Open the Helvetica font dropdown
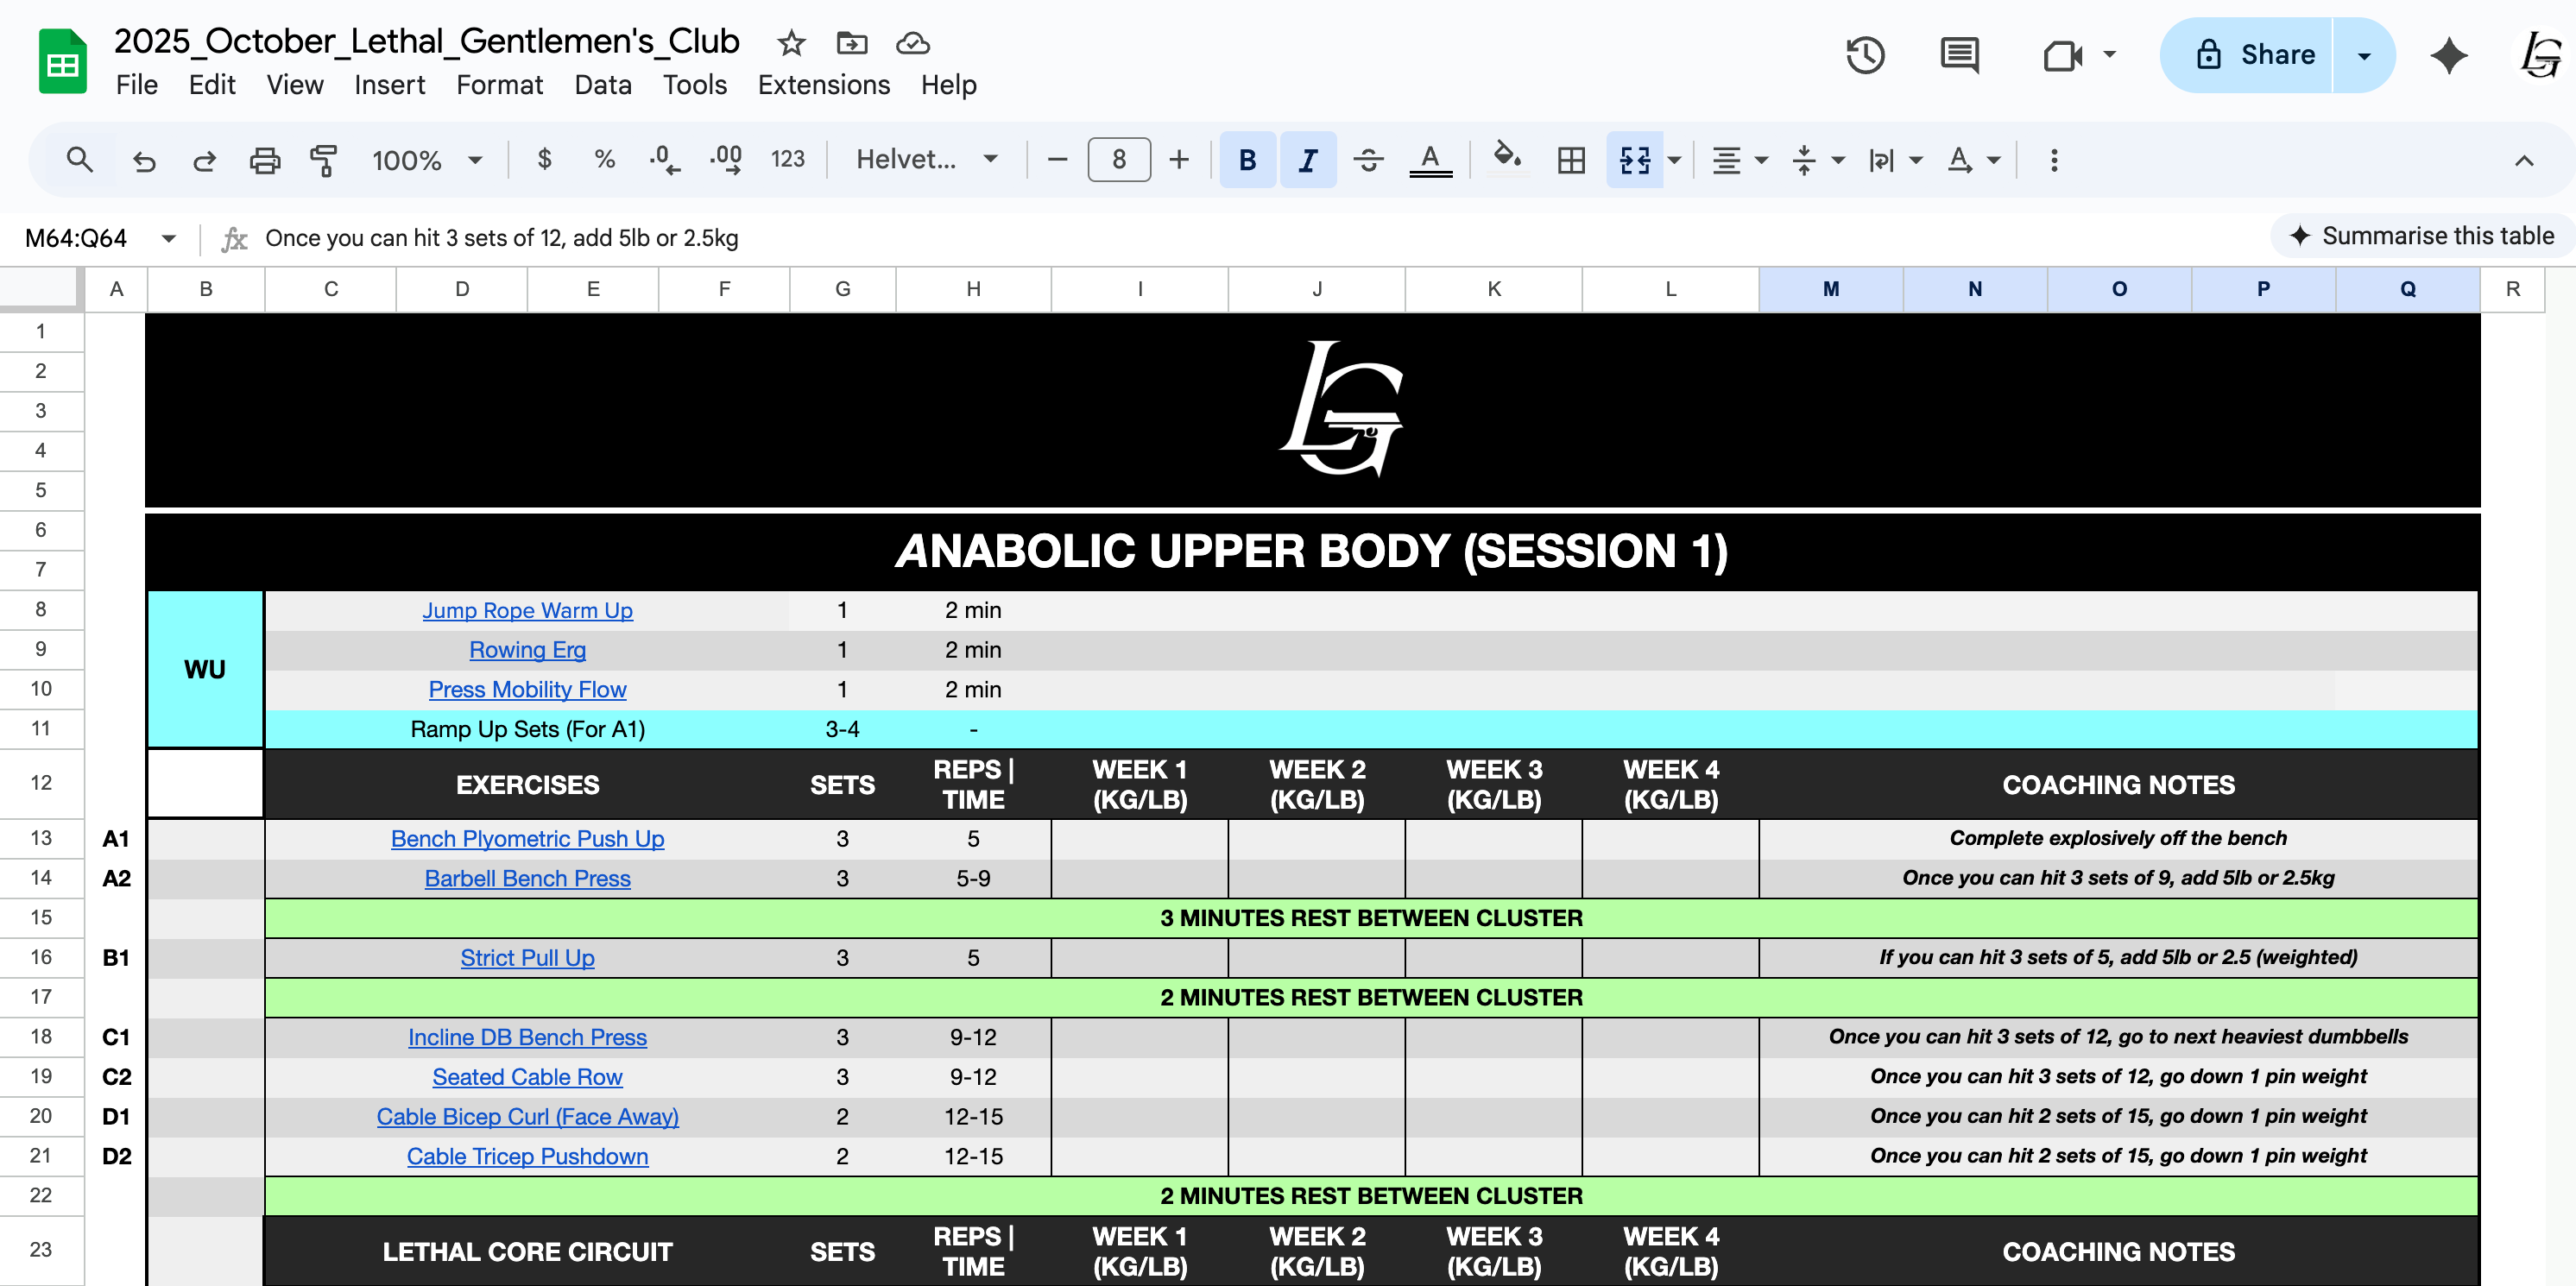Screen dimensions: 2576x1286 926,160
